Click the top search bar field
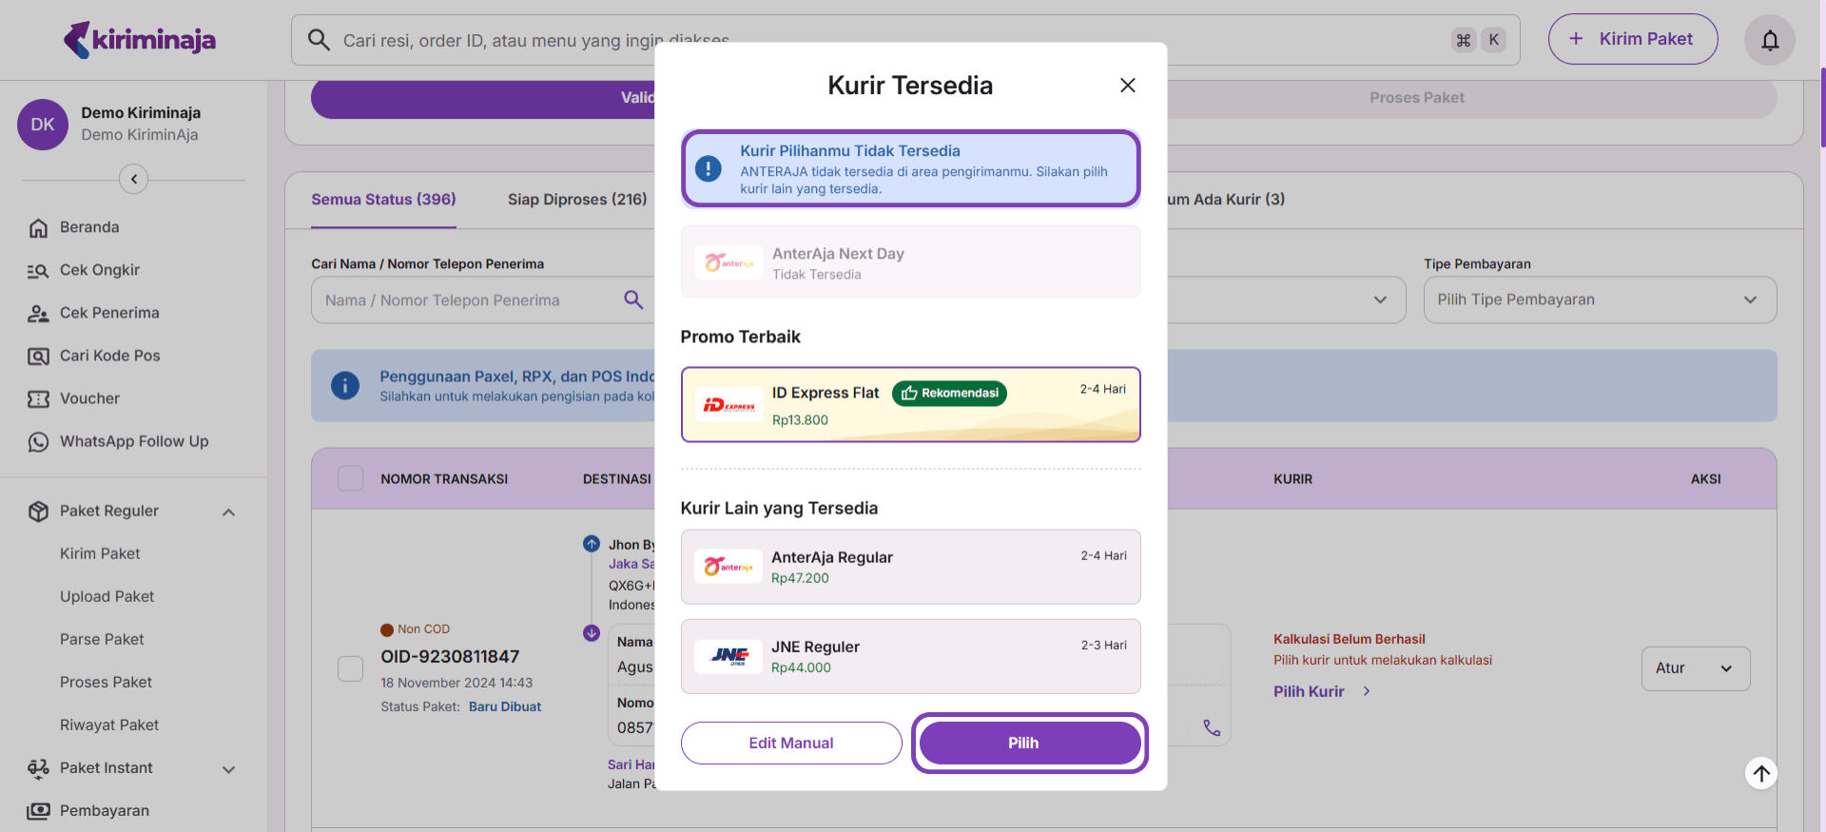 [856, 40]
